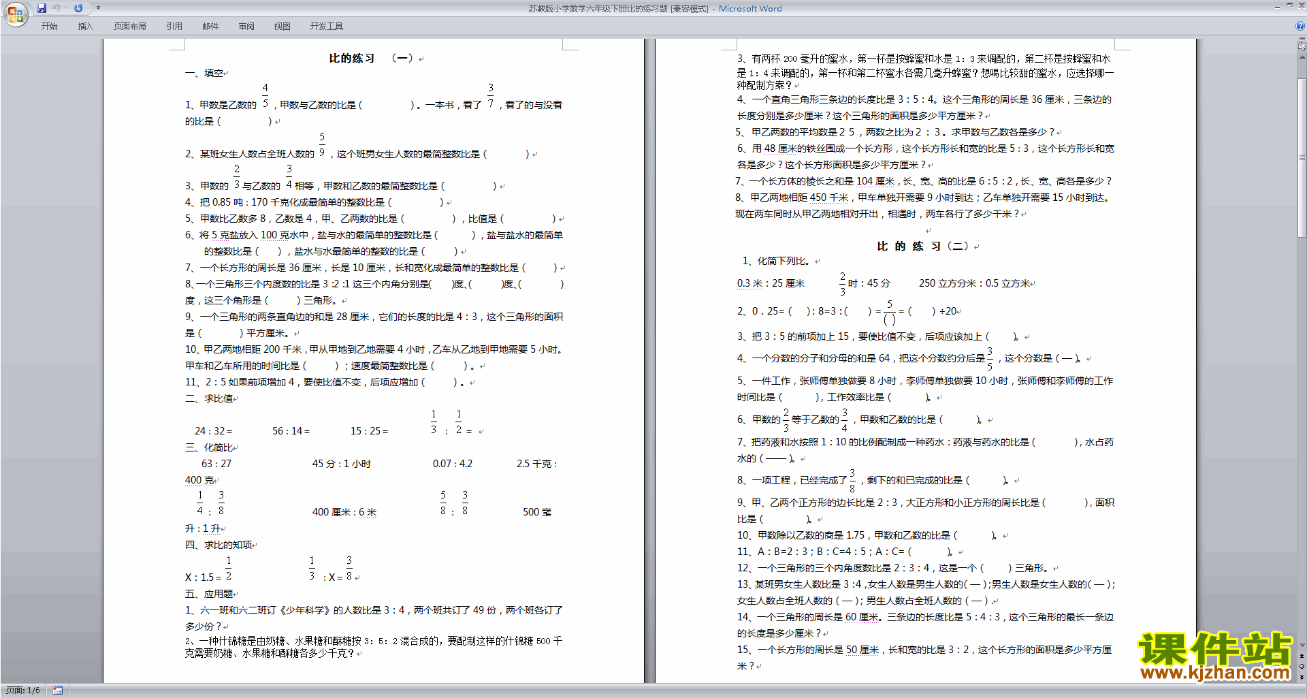Image resolution: width=1307 pixels, height=698 pixels.
Task: Click the text 0.3米 : 25厘米
Action: 771,283
